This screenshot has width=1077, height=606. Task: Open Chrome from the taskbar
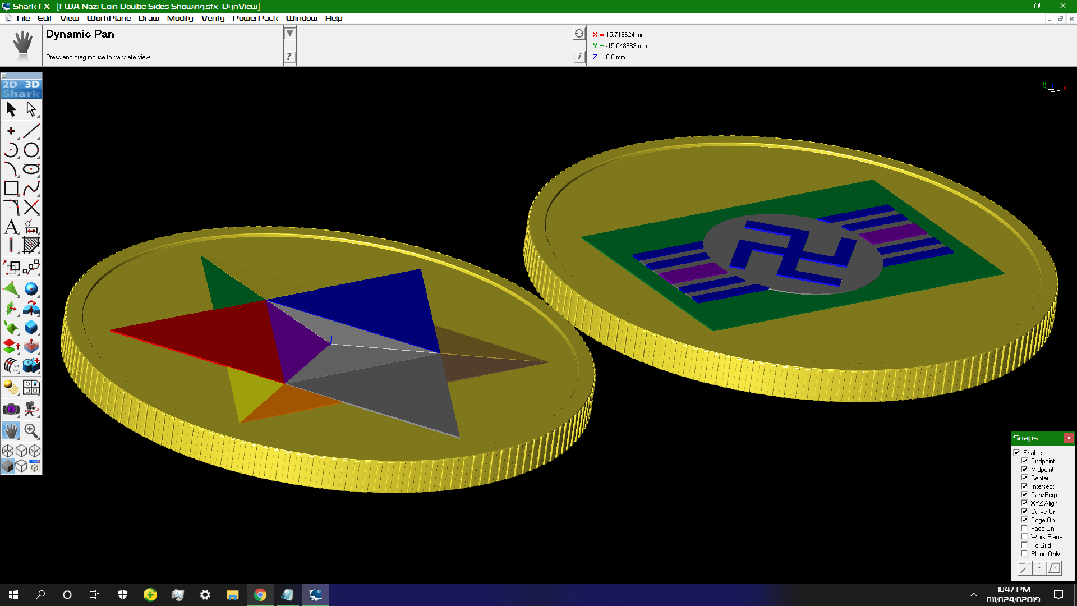coord(260,595)
